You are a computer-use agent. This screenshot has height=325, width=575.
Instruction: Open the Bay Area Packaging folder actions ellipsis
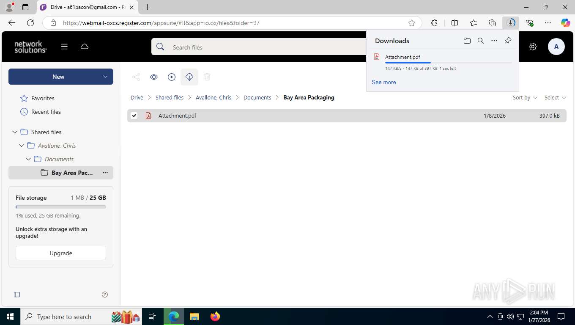[105, 173]
